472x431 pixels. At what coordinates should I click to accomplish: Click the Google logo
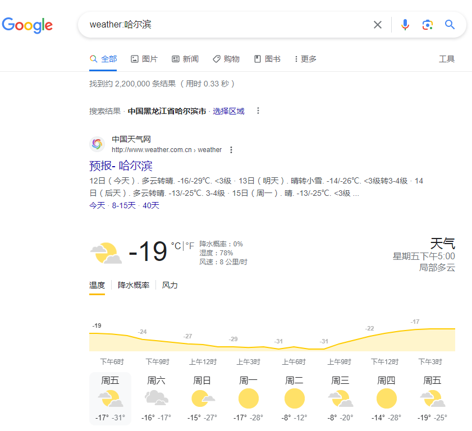pos(28,25)
